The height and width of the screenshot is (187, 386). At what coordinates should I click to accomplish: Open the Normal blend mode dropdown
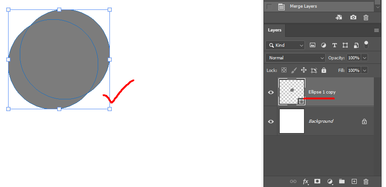tap(295, 58)
